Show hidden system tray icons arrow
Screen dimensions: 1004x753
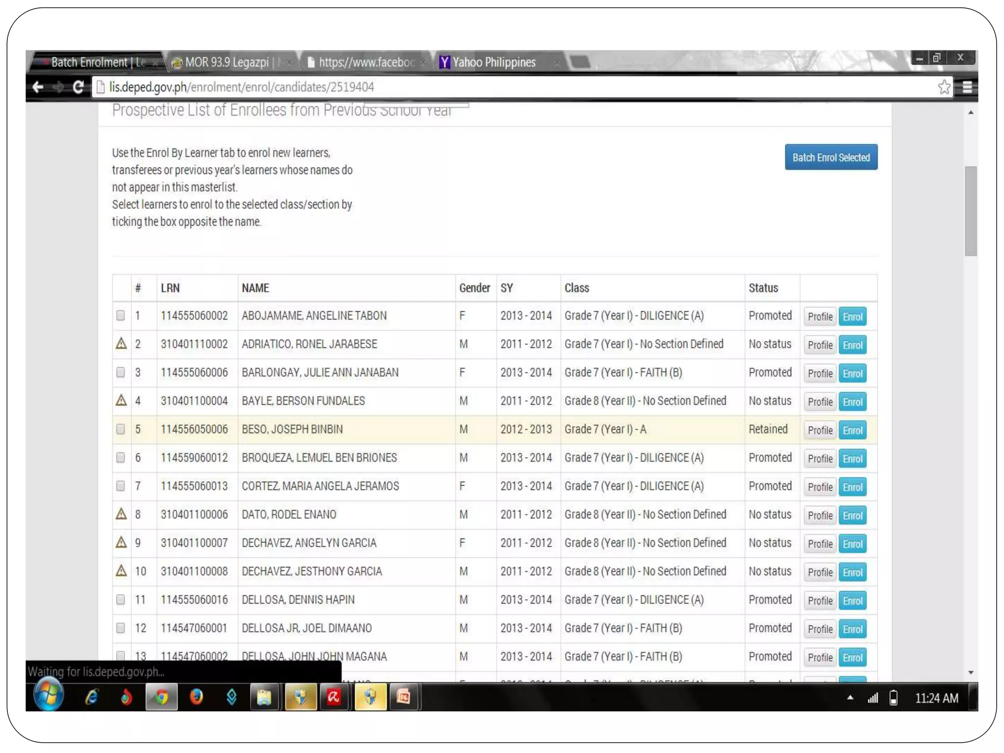[850, 698]
